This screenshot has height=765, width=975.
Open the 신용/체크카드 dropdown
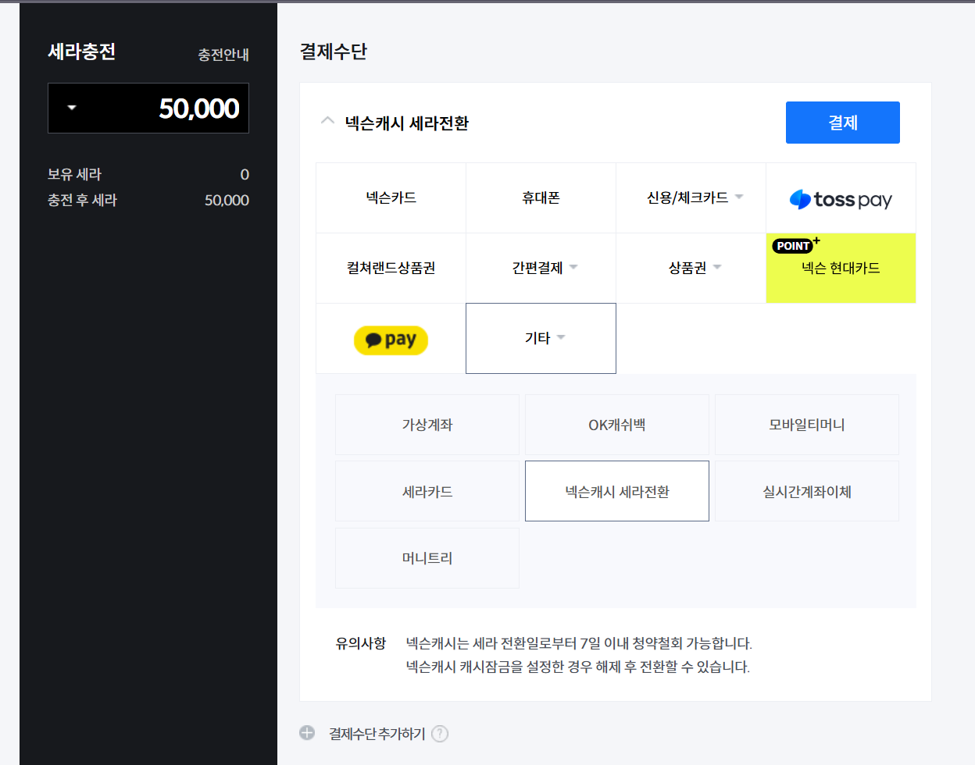pos(691,198)
